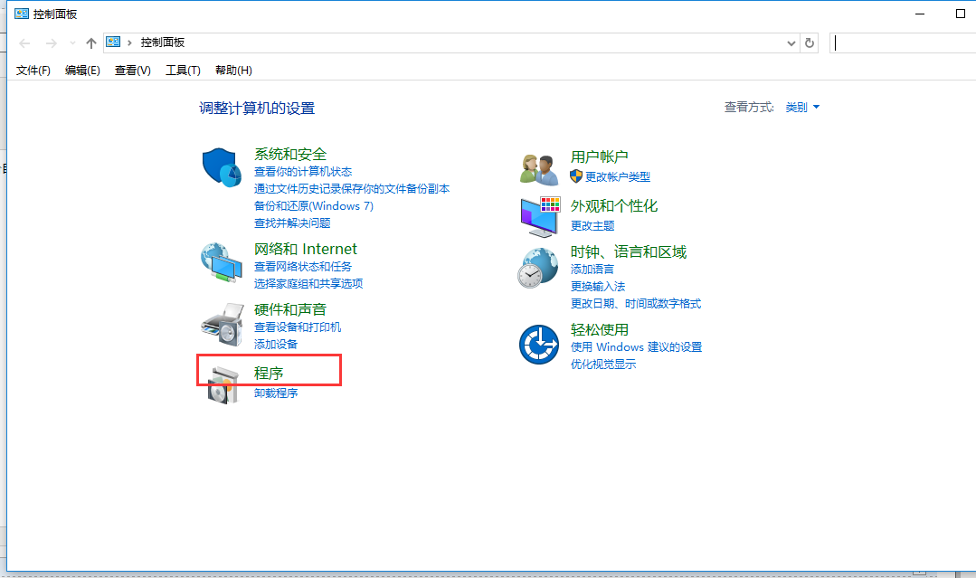This screenshot has width=976, height=578.
Task: Open the 硬件和声音 printer icon
Action: 222,325
